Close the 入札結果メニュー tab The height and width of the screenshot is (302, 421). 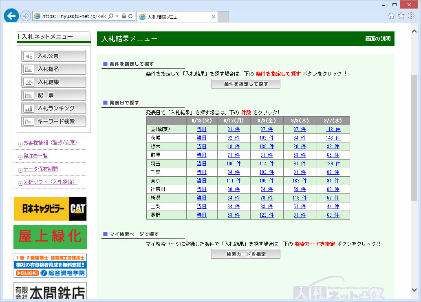click(x=214, y=17)
